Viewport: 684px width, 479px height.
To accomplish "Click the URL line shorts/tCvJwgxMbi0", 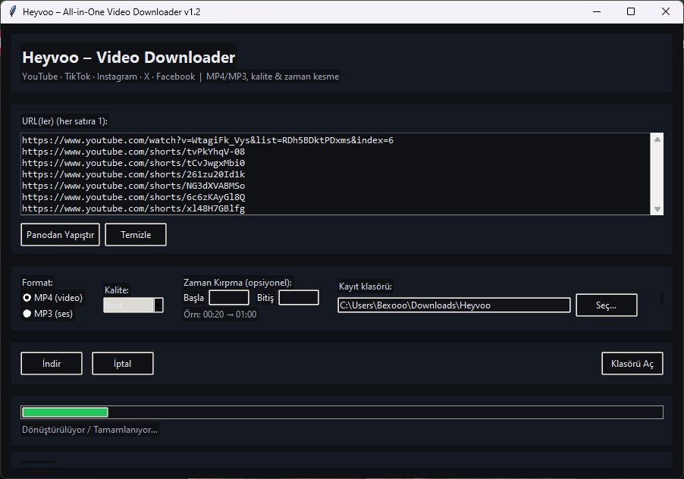I will (133, 163).
